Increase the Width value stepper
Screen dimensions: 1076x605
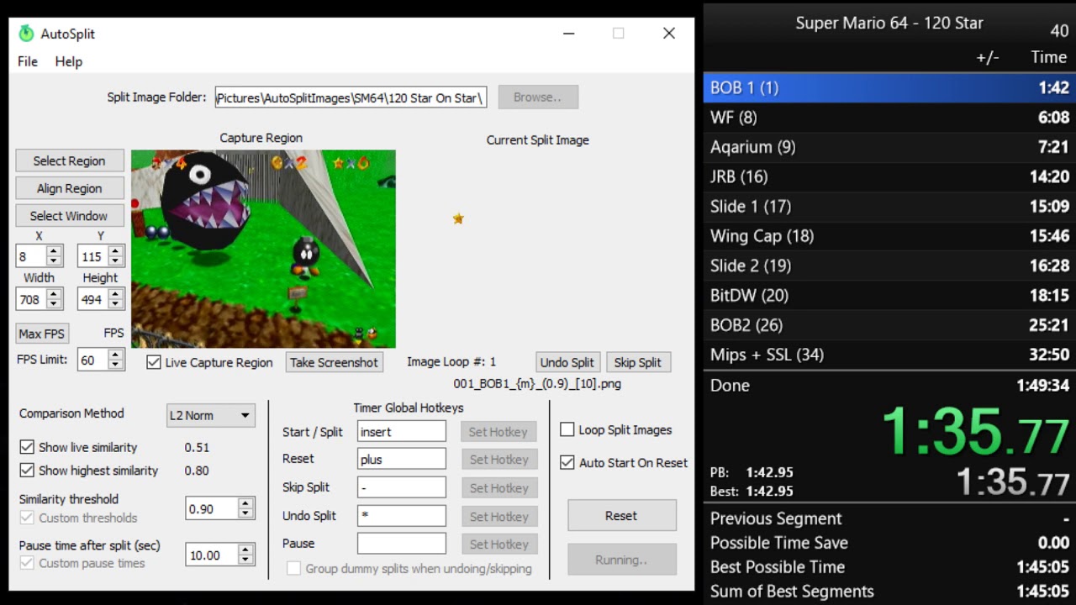[x=55, y=293]
